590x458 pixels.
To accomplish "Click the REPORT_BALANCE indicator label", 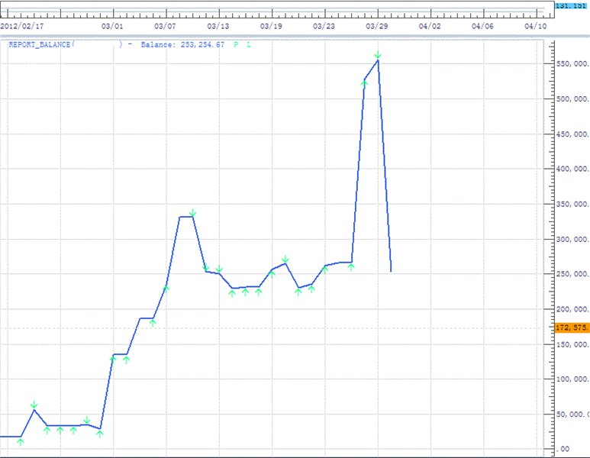I will tap(40, 45).
